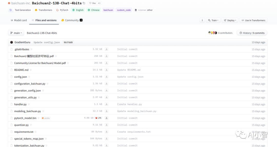Select the Transformers tag
This screenshot has height=147, width=277.
(43, 10)
